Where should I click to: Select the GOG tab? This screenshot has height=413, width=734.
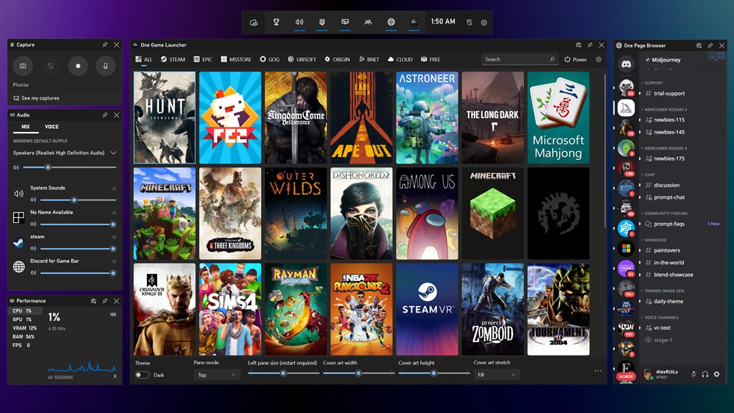coord(270,60)
